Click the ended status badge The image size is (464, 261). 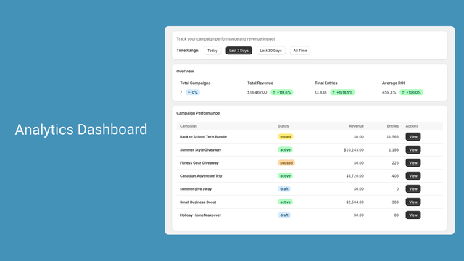pyautogui.click(x=286, y=137)
